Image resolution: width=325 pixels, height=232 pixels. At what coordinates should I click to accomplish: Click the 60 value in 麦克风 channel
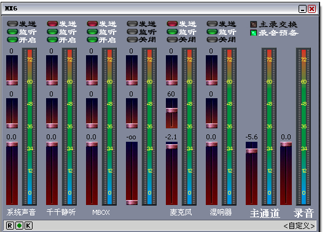click(171, 94)
